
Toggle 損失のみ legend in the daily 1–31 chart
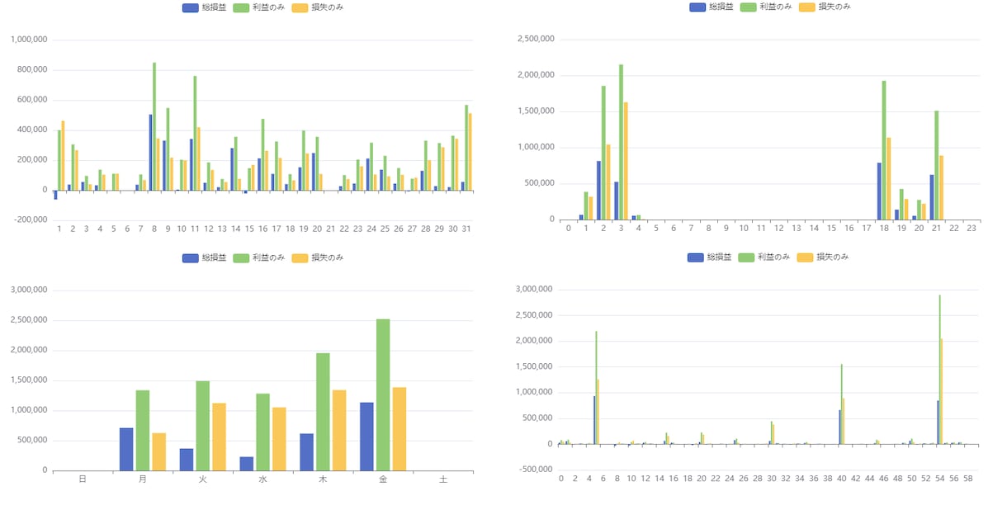click(318, 7)
